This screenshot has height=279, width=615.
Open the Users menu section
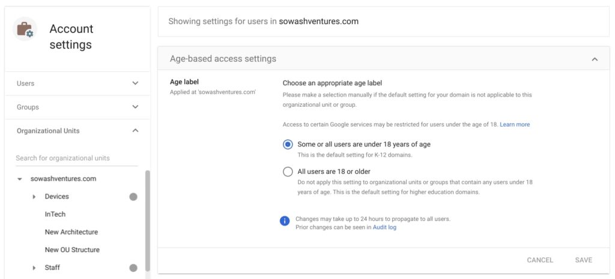77,83
